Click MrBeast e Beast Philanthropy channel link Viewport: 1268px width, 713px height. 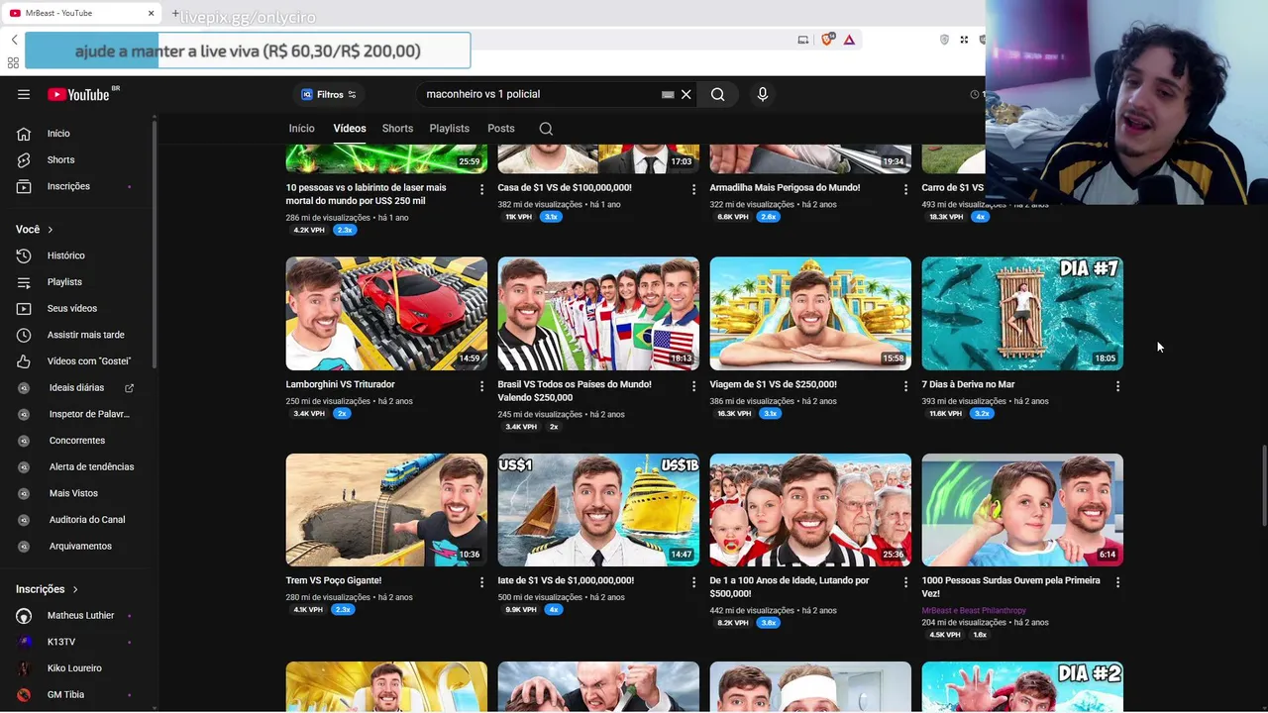tap(974, 611)
